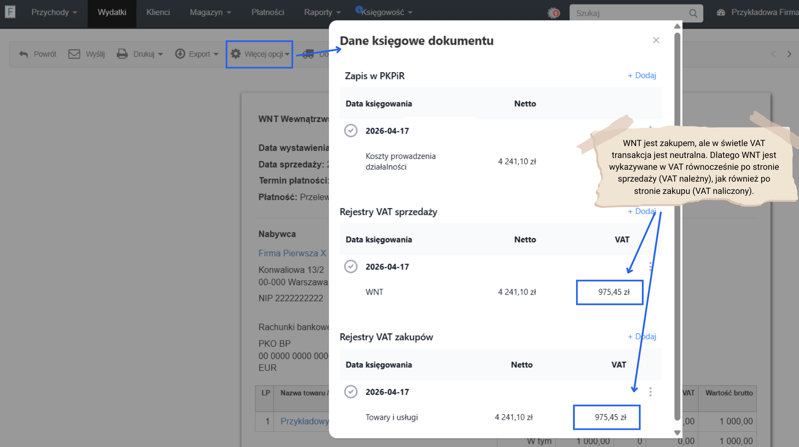This screenshot has height=447, width=799.
Task: Add a Rejestry VAT zakupów entry
Action: click(642, 336)
